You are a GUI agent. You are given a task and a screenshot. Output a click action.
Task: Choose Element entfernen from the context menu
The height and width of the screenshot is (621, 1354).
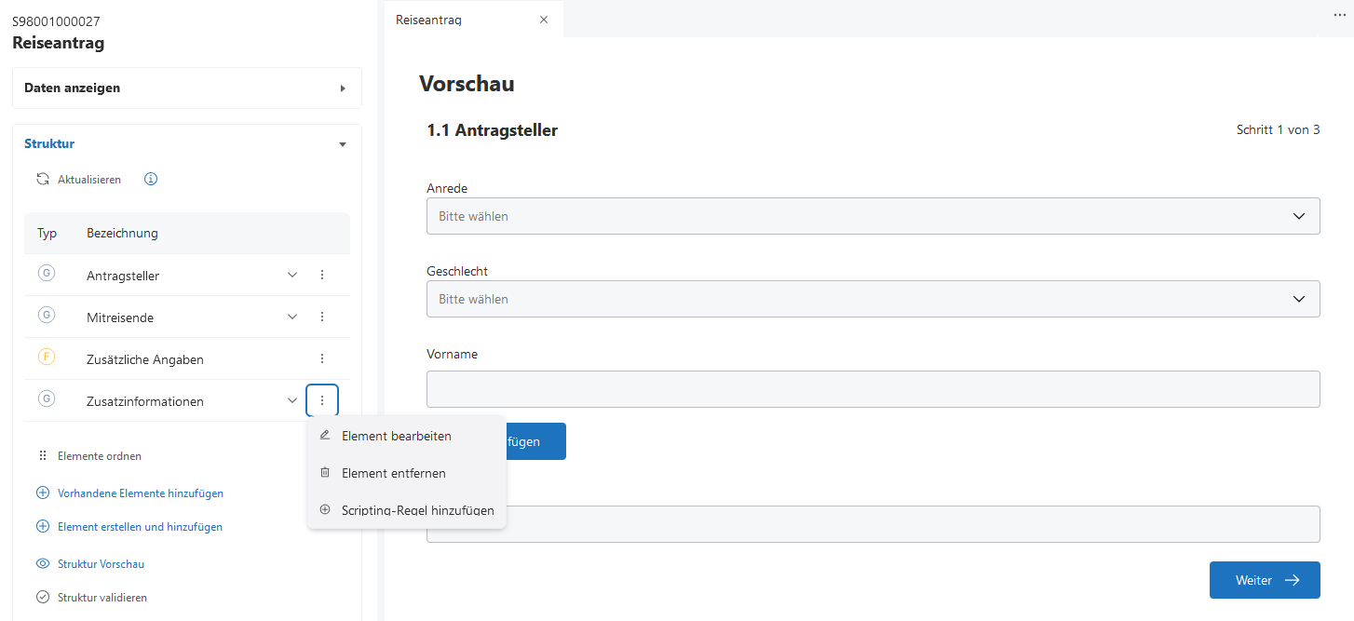(393, 473)
